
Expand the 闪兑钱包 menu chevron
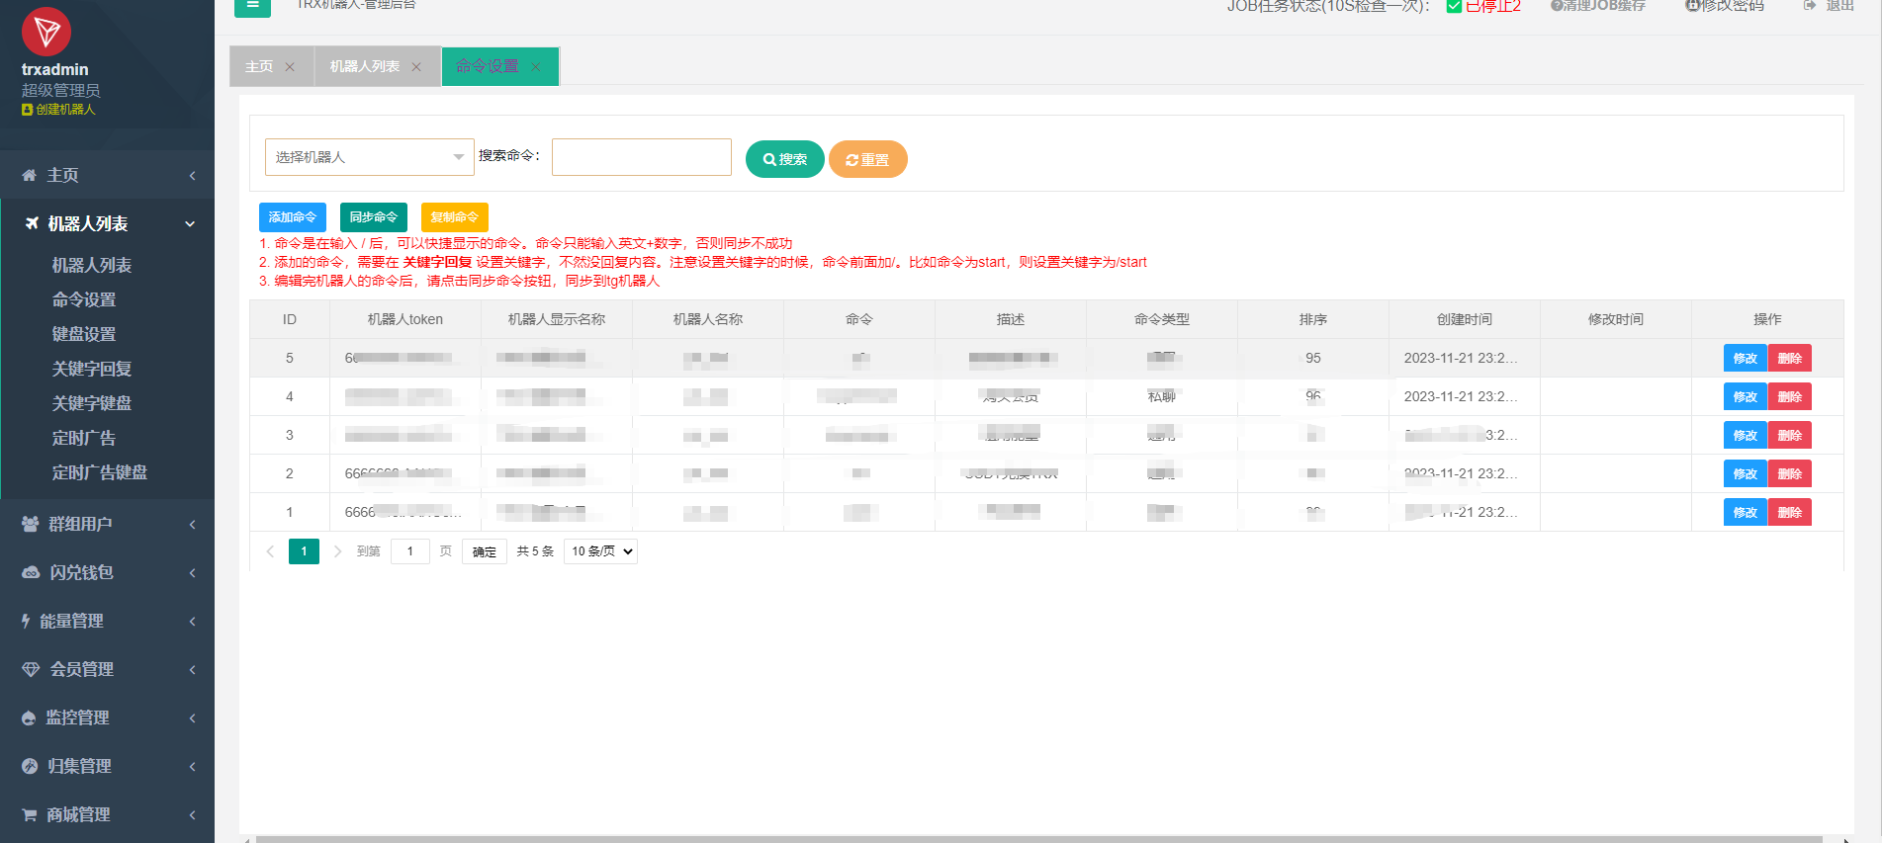[x=193, y=573]
